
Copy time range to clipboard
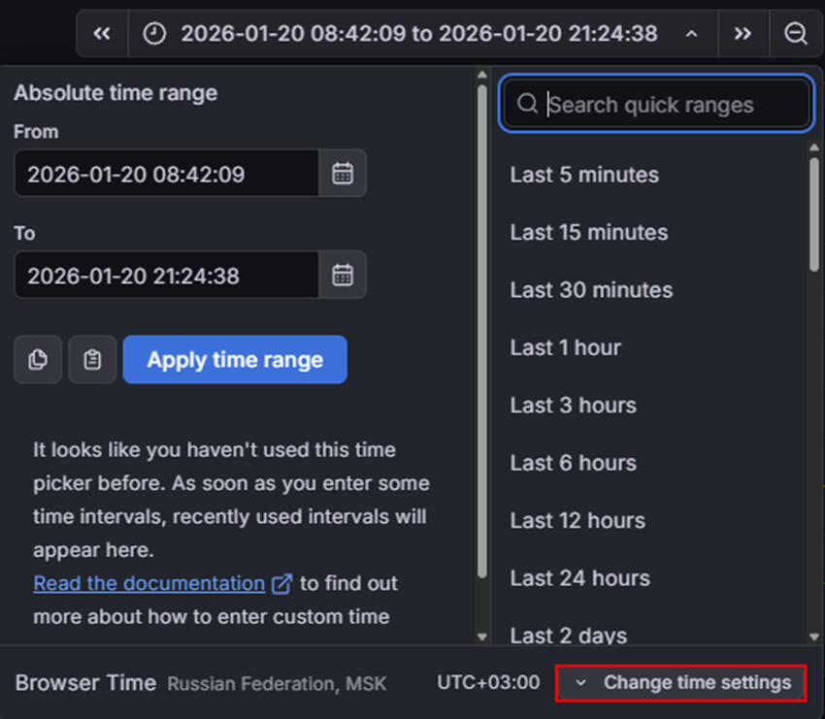pos(38,360)
